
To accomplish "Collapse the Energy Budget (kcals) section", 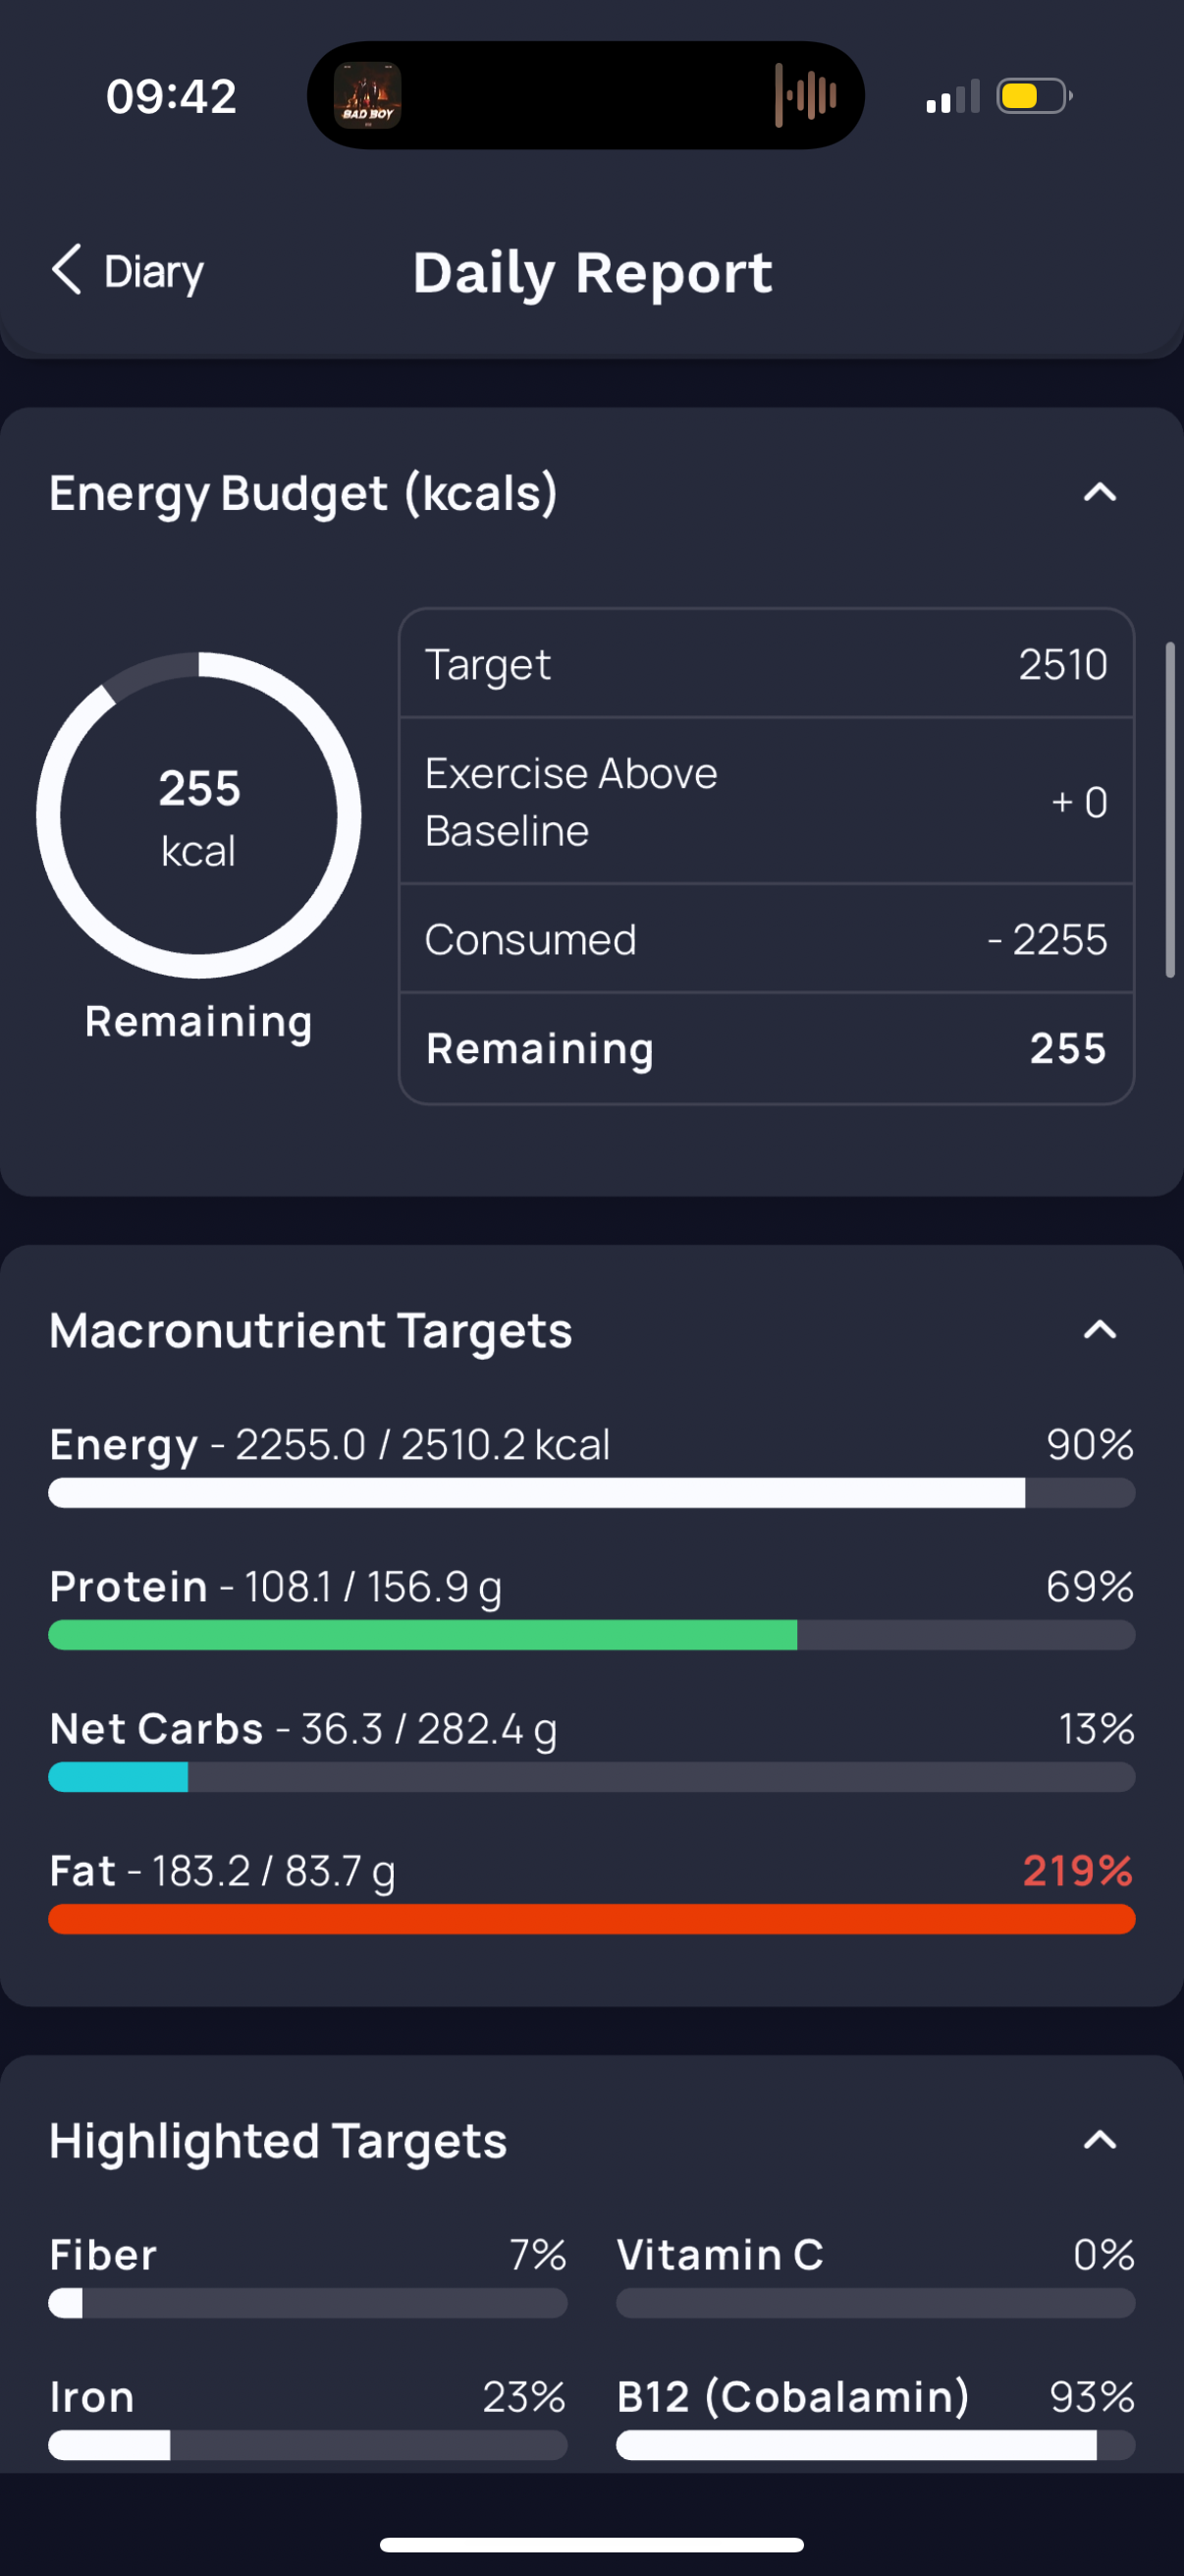I will click(x=1101, y=492).
